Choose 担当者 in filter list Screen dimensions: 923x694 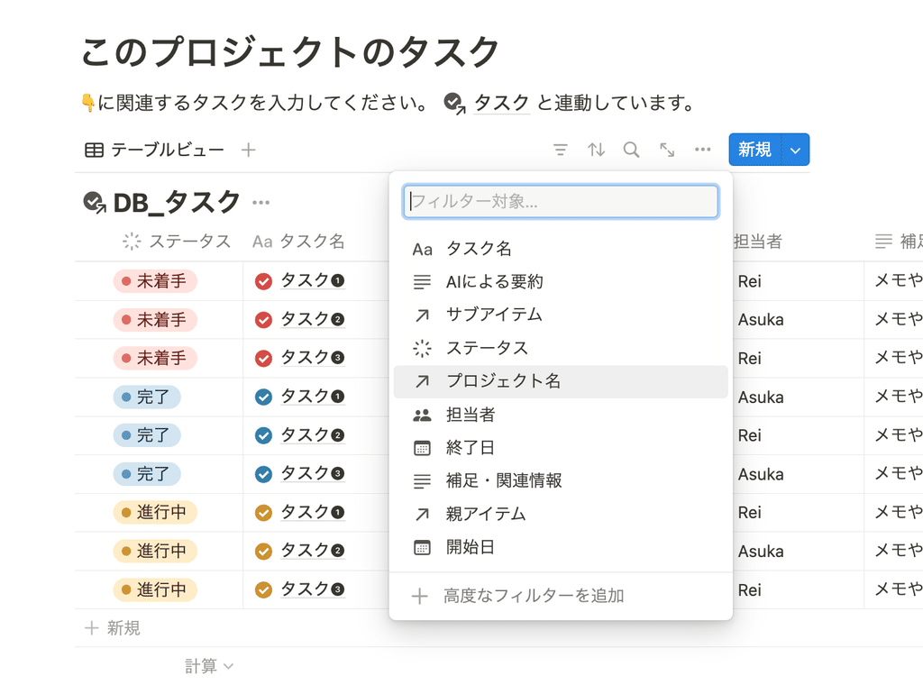561,415
